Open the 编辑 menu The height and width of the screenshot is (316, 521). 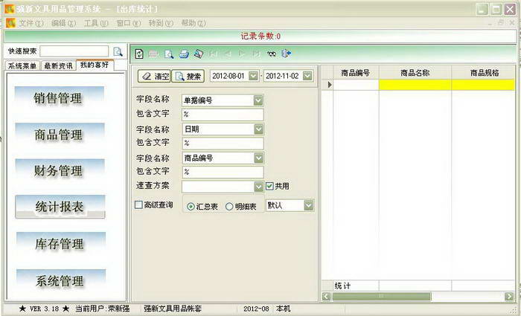tap(63, 23)
